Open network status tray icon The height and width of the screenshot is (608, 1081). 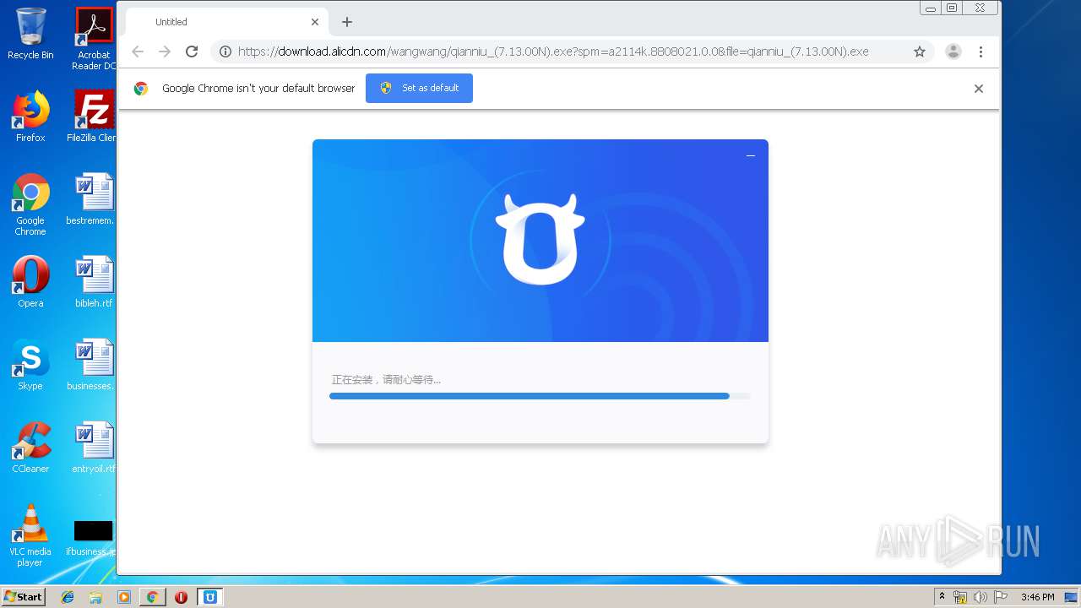click(960, 597)
